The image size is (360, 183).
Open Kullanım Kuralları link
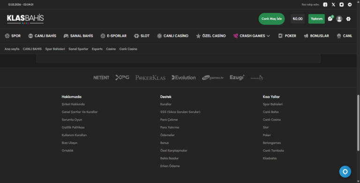(x=74, y=135)
